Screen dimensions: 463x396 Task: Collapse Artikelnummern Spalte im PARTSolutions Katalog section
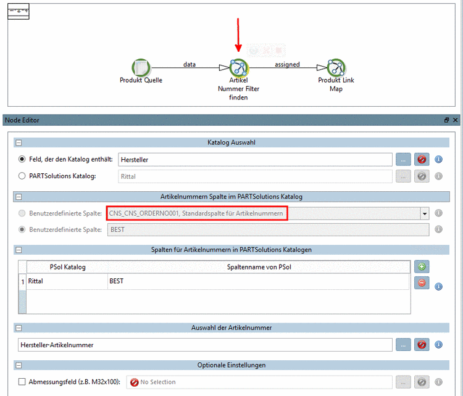point(19,197)
